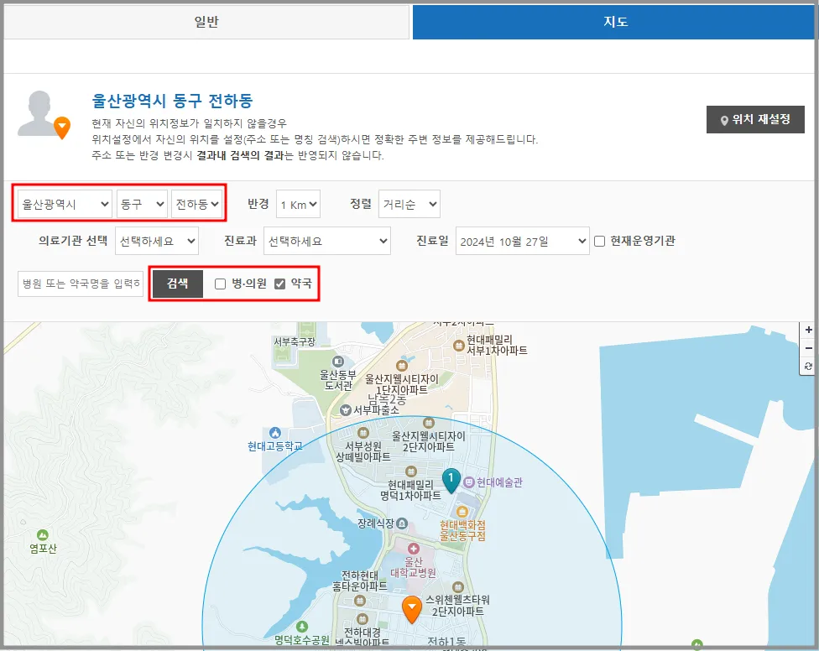This screenshot has width=819, height=651.
Task: Click the 염포산 mountain map icon
Action: 43,535
